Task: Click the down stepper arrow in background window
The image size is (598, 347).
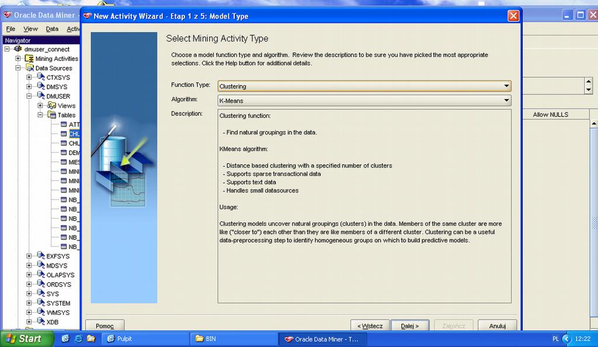Action: [589, 90]
